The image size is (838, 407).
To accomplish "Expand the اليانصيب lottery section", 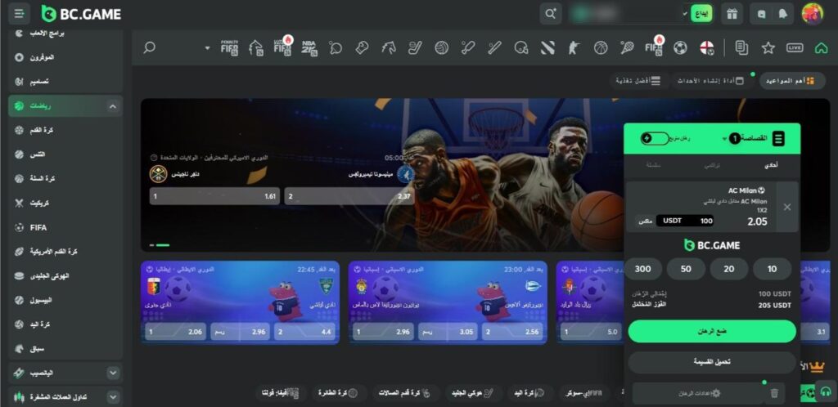I will pyautogui.click(x=113, y=373).
